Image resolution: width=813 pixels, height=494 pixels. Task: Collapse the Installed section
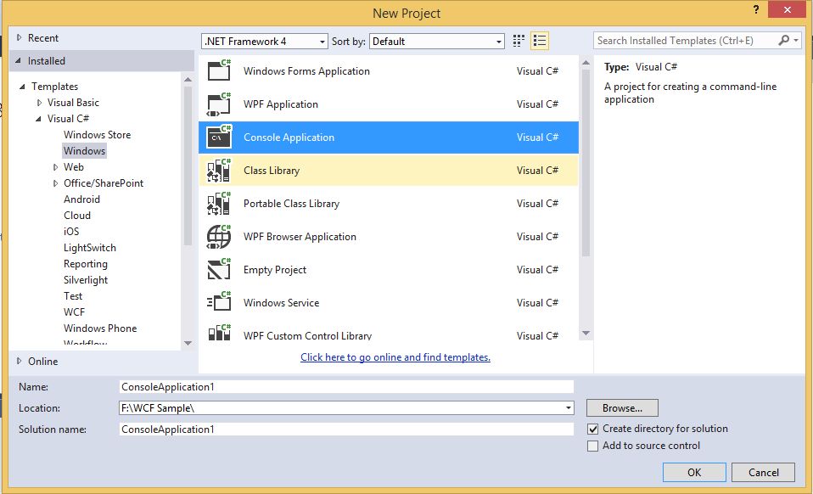pyautogui.click(x=19, y=60)
